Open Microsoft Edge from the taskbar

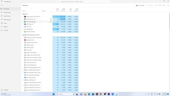click(89, 94)
